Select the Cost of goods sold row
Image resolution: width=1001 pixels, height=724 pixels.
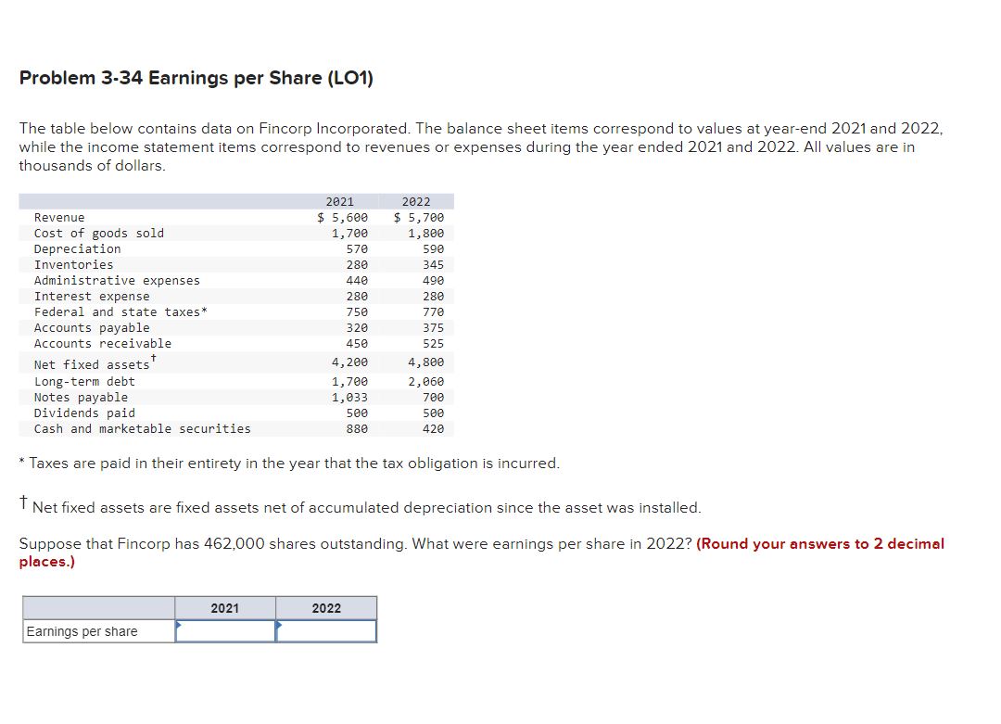100,233
